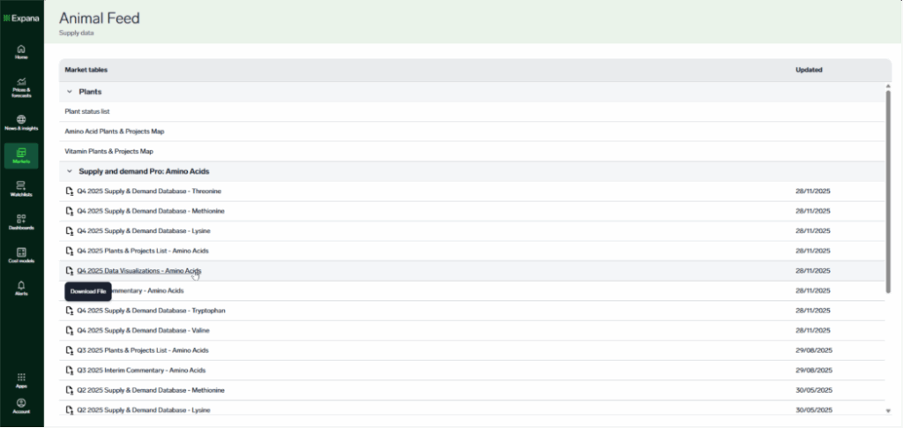Collapse the Plants section
Screen dimensions: 903x428
pyautogui.click(x=70, y=92)
